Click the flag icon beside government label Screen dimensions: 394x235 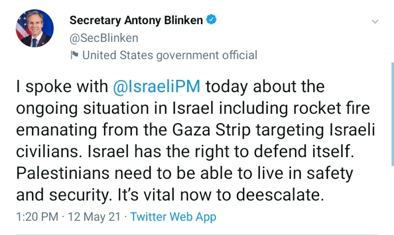[74, 55]
